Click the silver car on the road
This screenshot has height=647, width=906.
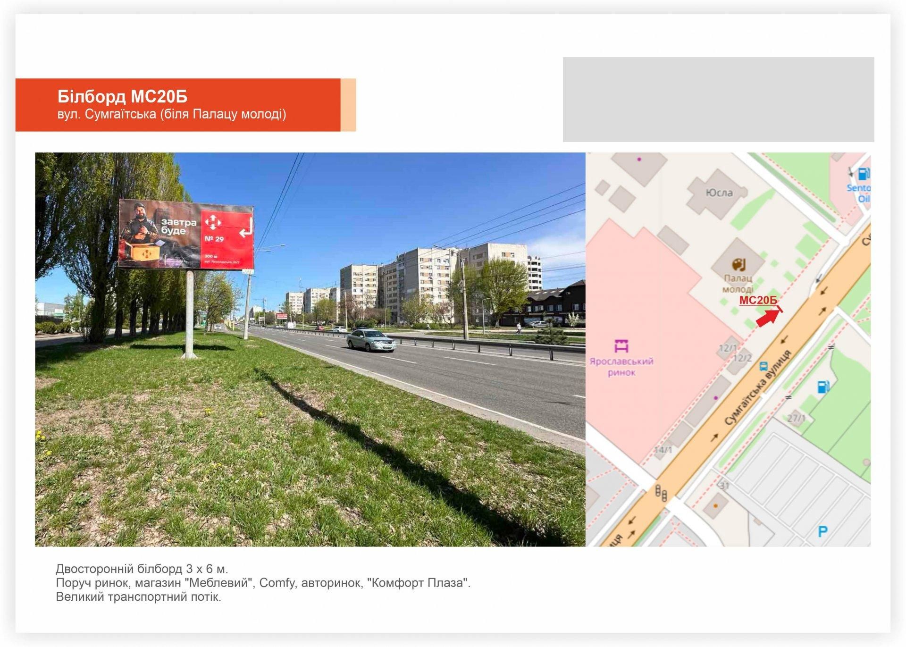point(371,340)
